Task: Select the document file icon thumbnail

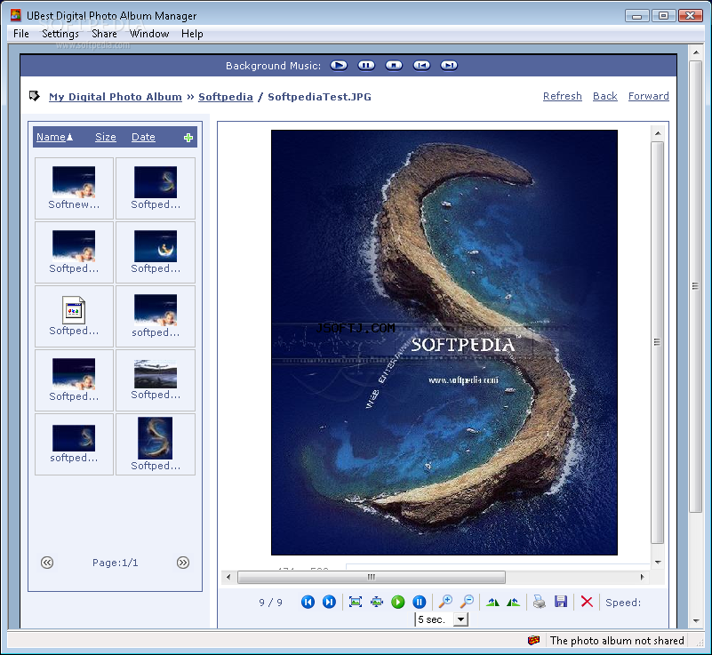Action: coord(74,316)
